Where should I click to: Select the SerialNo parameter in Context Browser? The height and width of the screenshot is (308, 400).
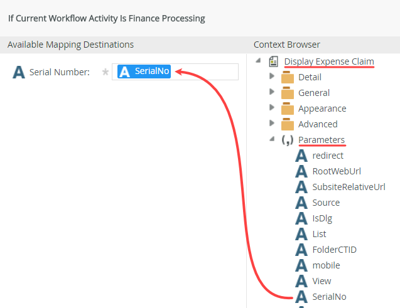click(329, 297)
